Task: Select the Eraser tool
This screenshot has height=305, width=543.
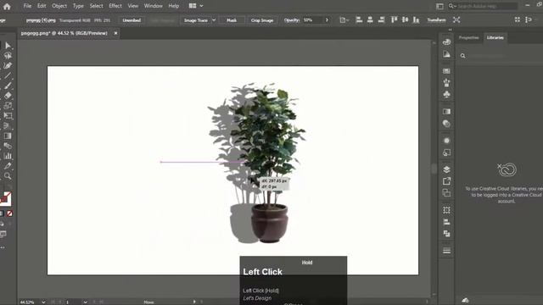Action: point(8,96)
